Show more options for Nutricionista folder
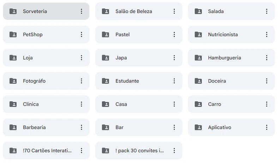Viewport: 278px width, 166px height. pos(267,34)
